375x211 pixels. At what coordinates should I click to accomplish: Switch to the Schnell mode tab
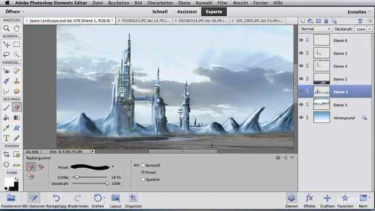pos(160,12)
